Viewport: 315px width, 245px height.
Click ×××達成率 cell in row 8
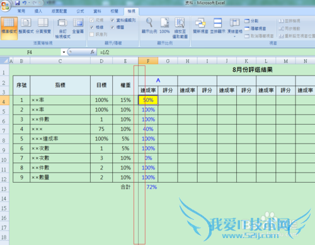pyautogui.click(x=60, y=139)
